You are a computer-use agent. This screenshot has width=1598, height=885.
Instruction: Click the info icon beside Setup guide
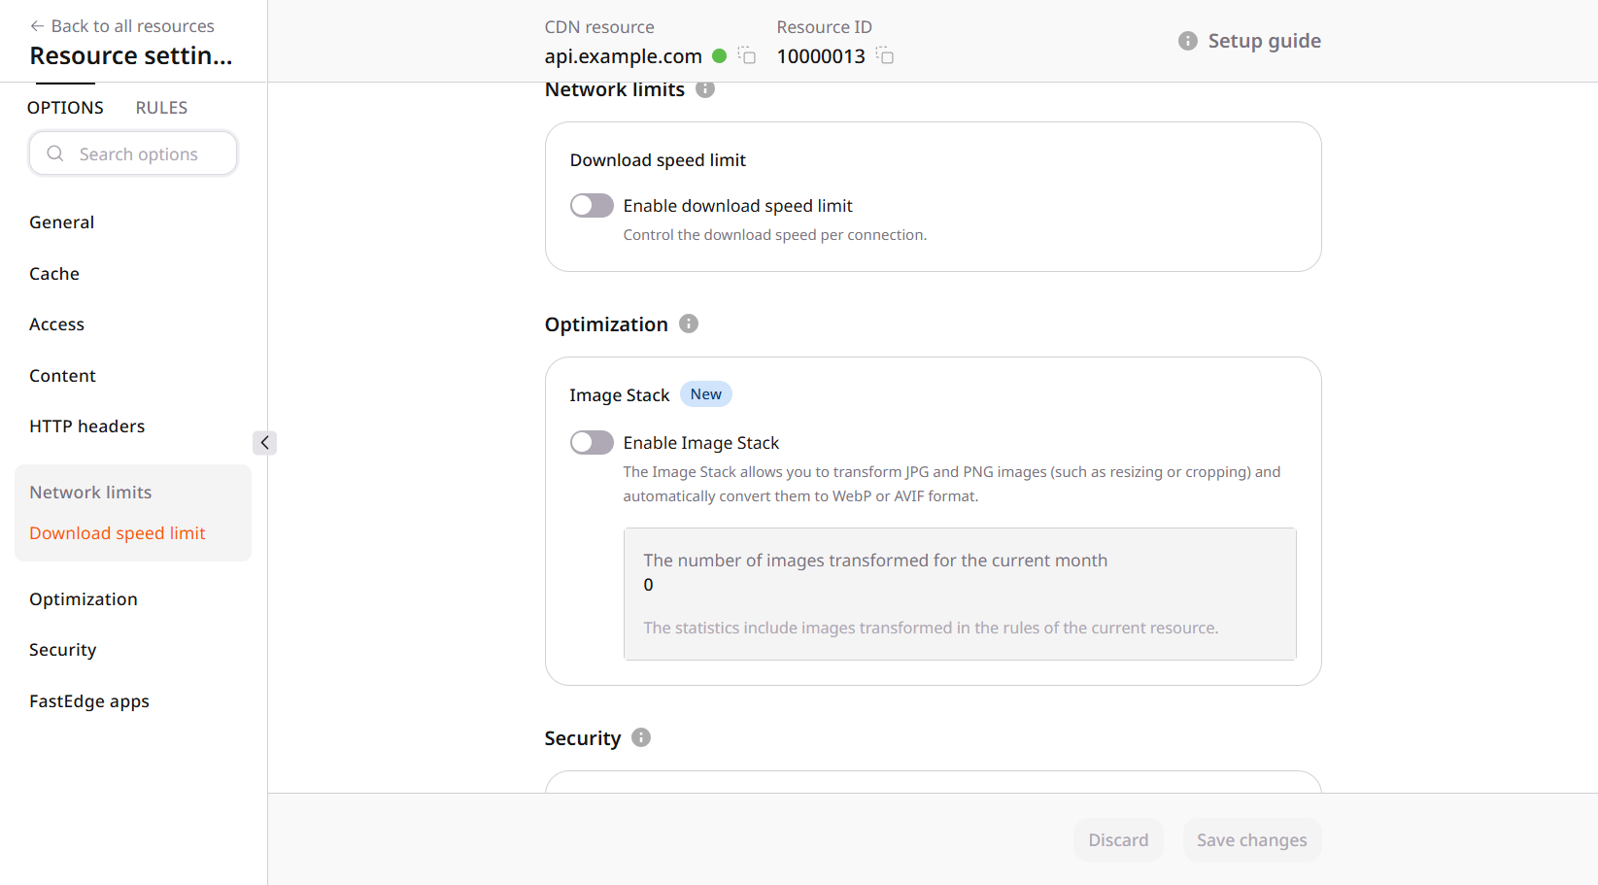[x=1187, y=41]
